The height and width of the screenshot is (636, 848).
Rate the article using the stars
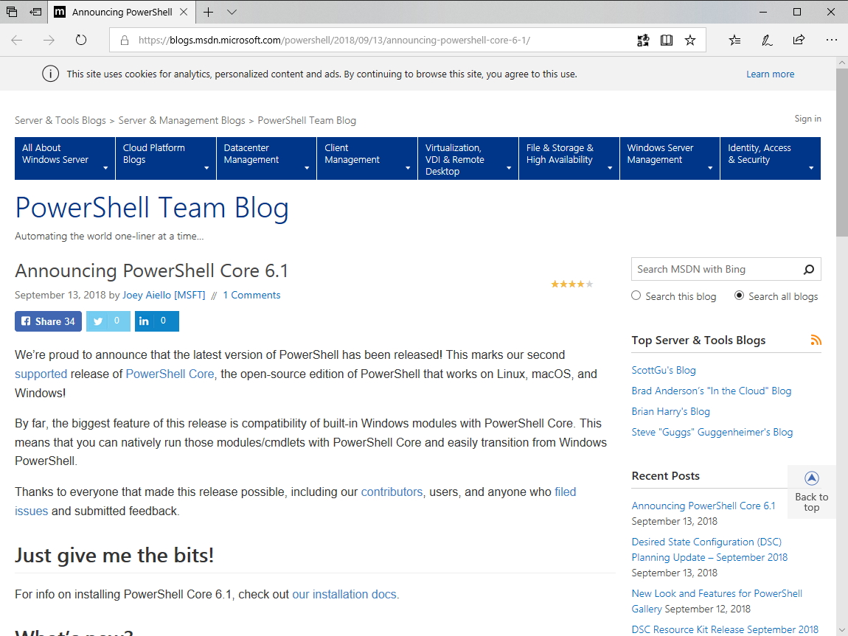571,284
